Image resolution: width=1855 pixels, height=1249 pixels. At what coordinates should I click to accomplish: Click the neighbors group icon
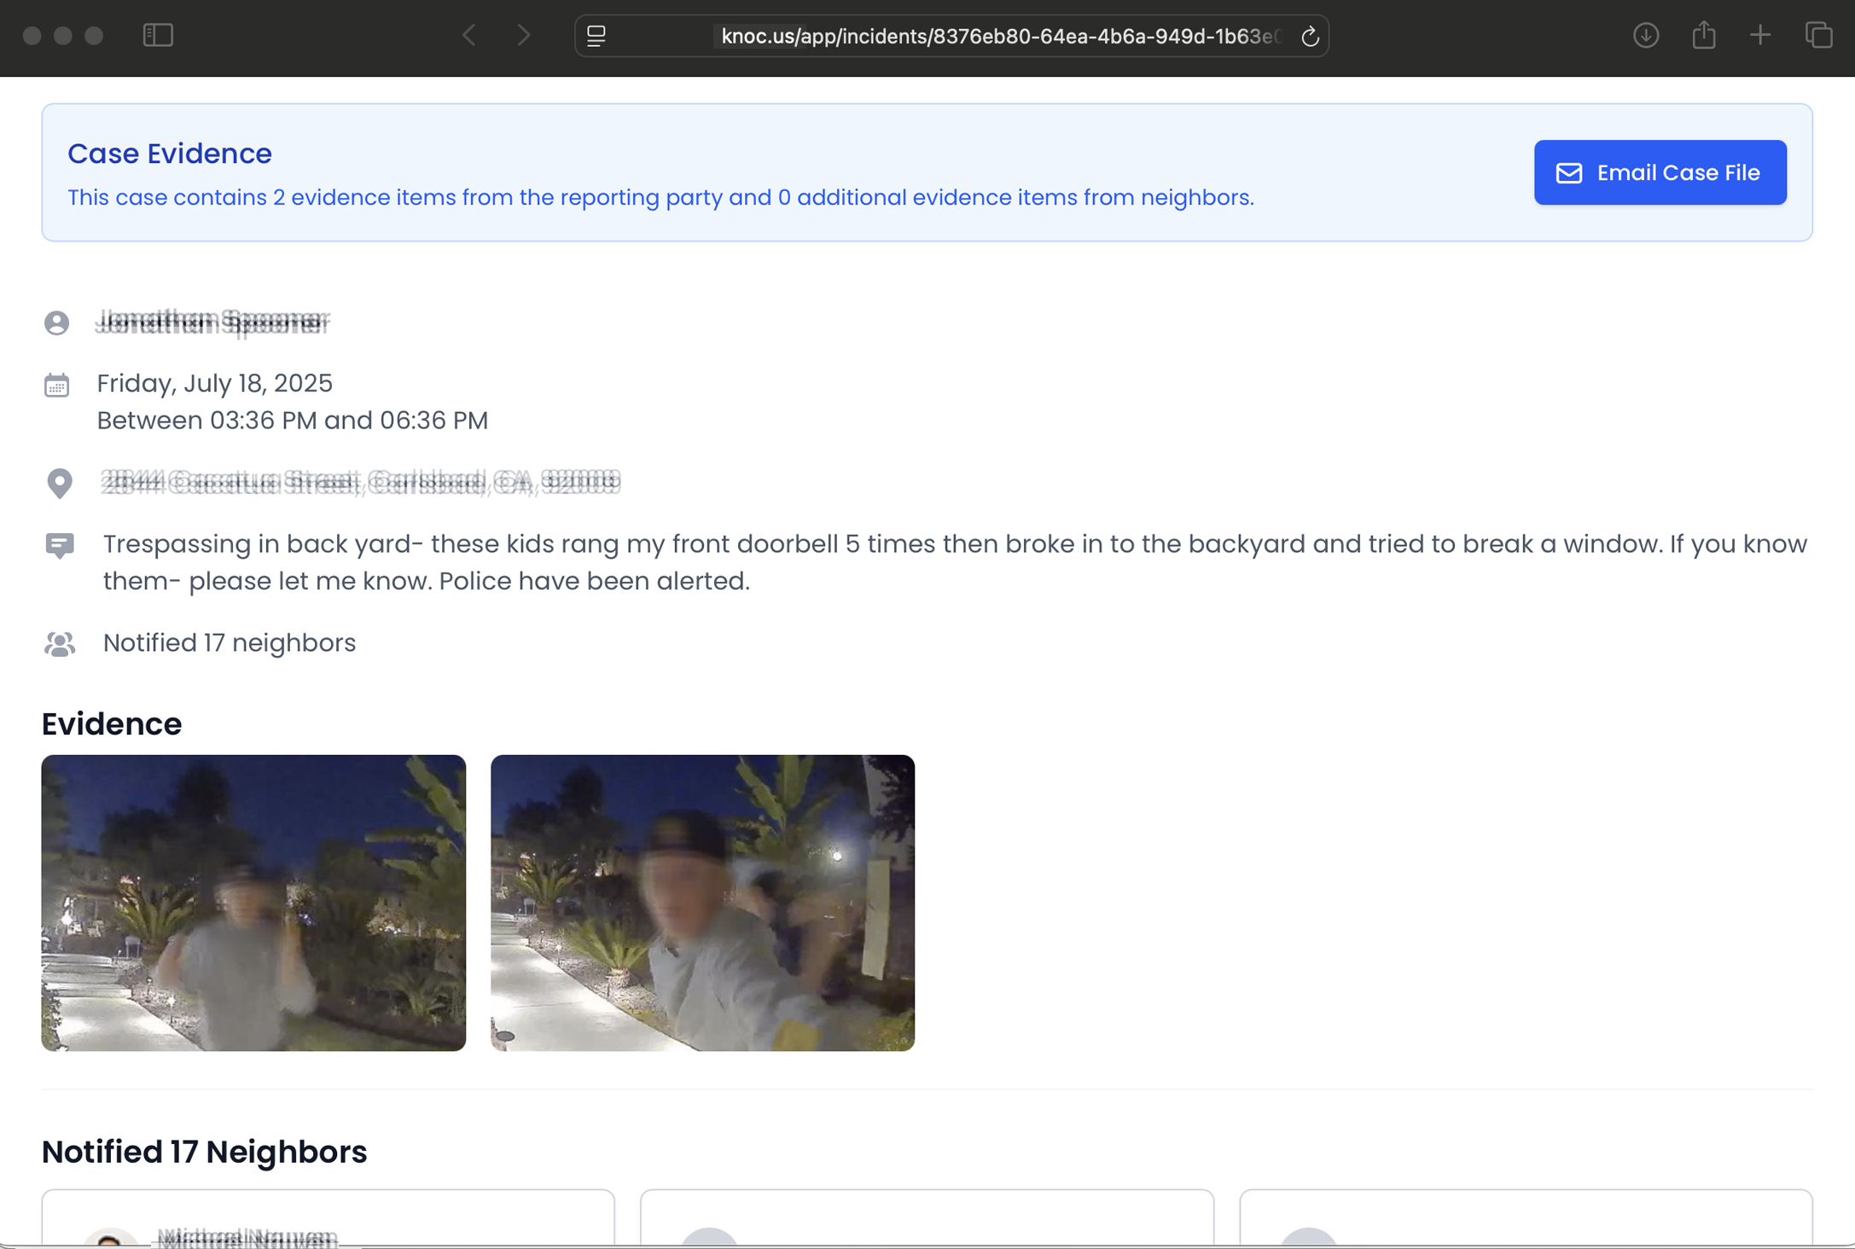pyautogui.click(x=60, y=643)
